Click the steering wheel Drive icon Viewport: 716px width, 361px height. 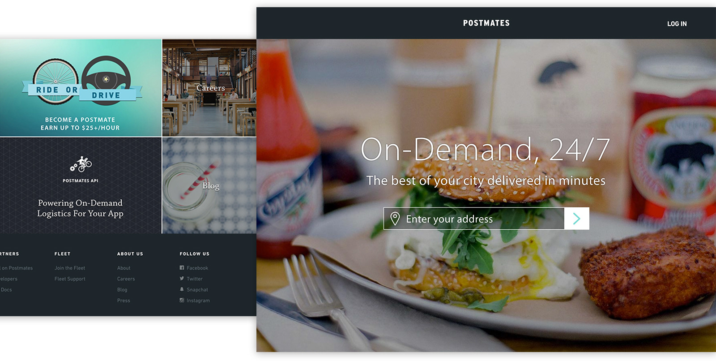(106, 80)
